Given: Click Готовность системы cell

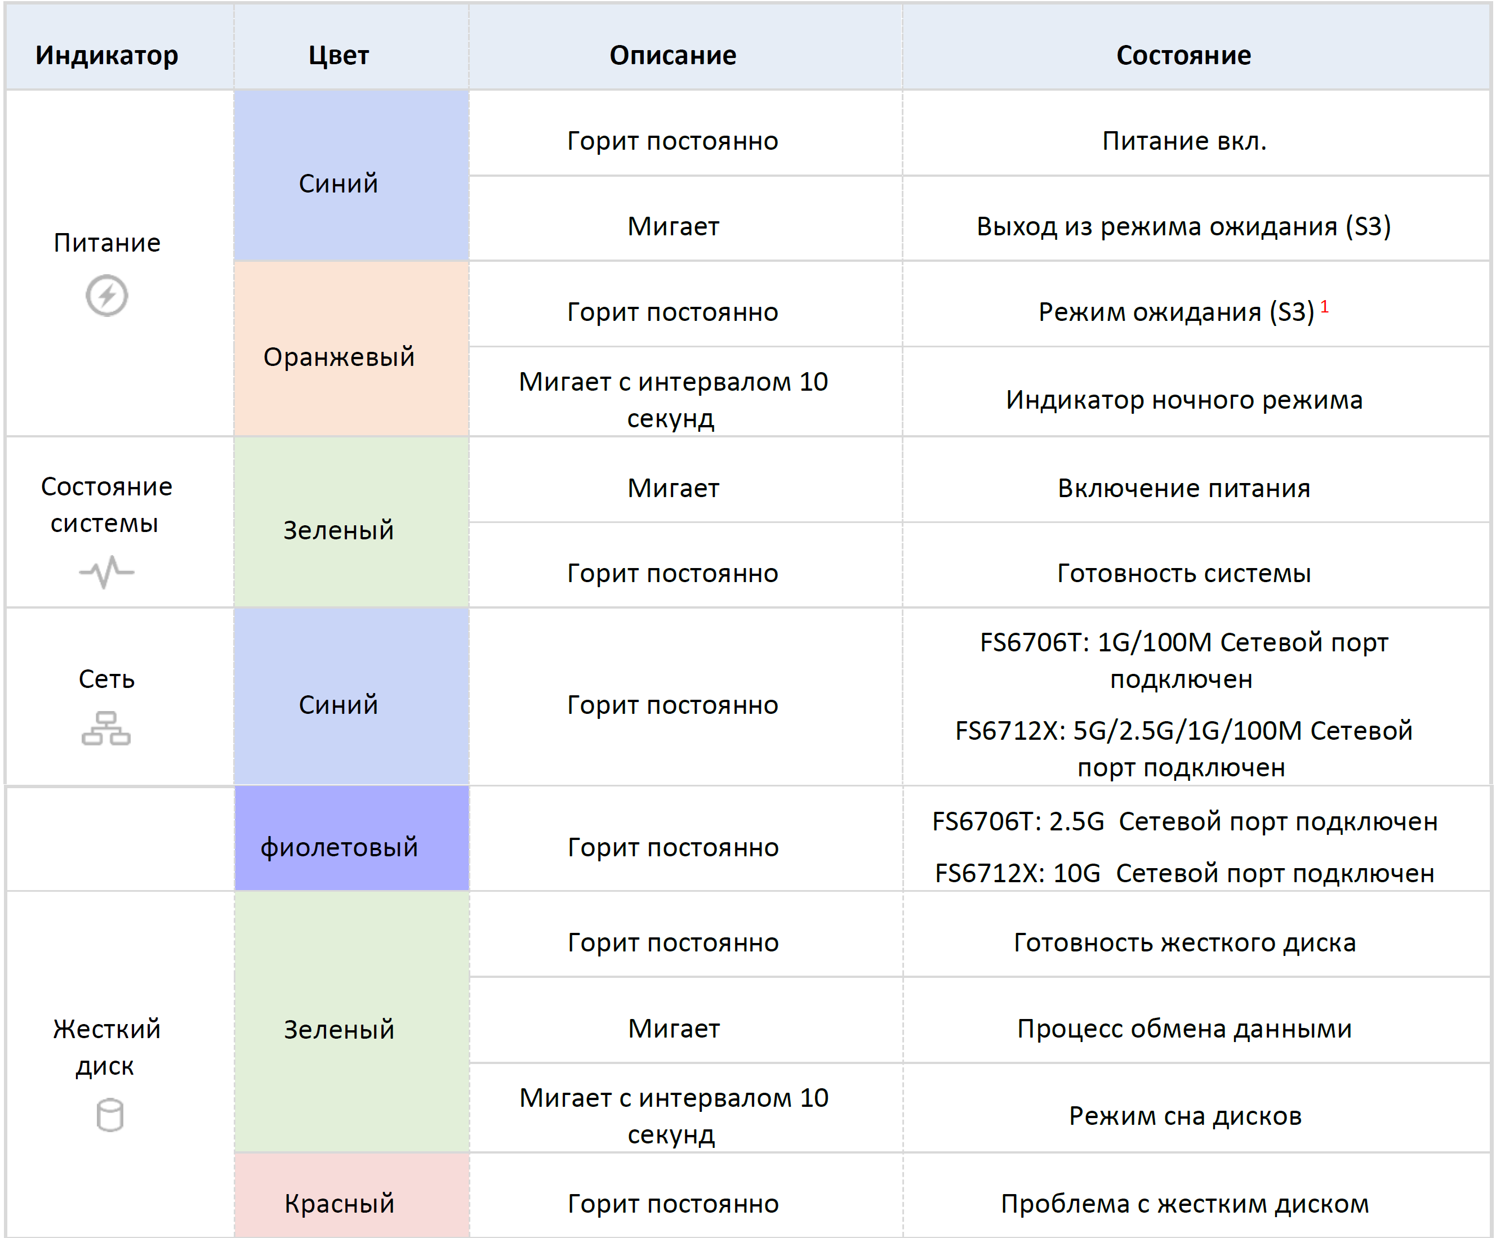Looking at the screenshot, I should [1184, 573].
